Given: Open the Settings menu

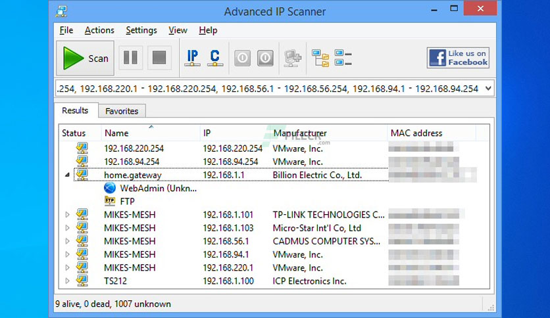Looking at the screenshot, I should tap(141, 30).
